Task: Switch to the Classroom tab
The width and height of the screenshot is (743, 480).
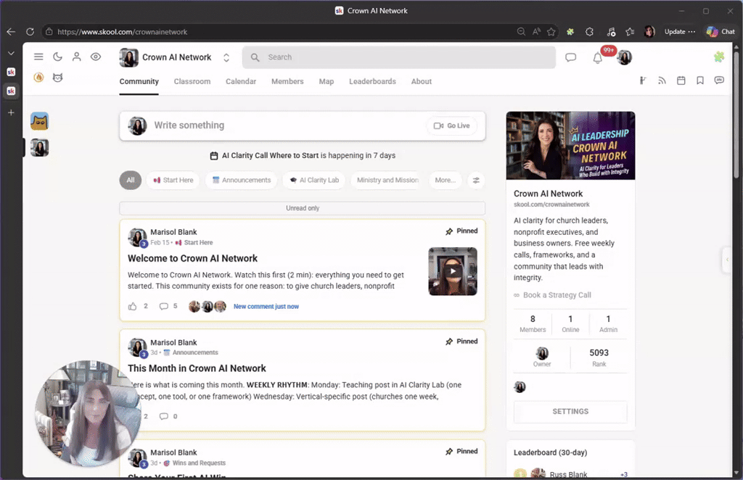Action: coord(192,81)
